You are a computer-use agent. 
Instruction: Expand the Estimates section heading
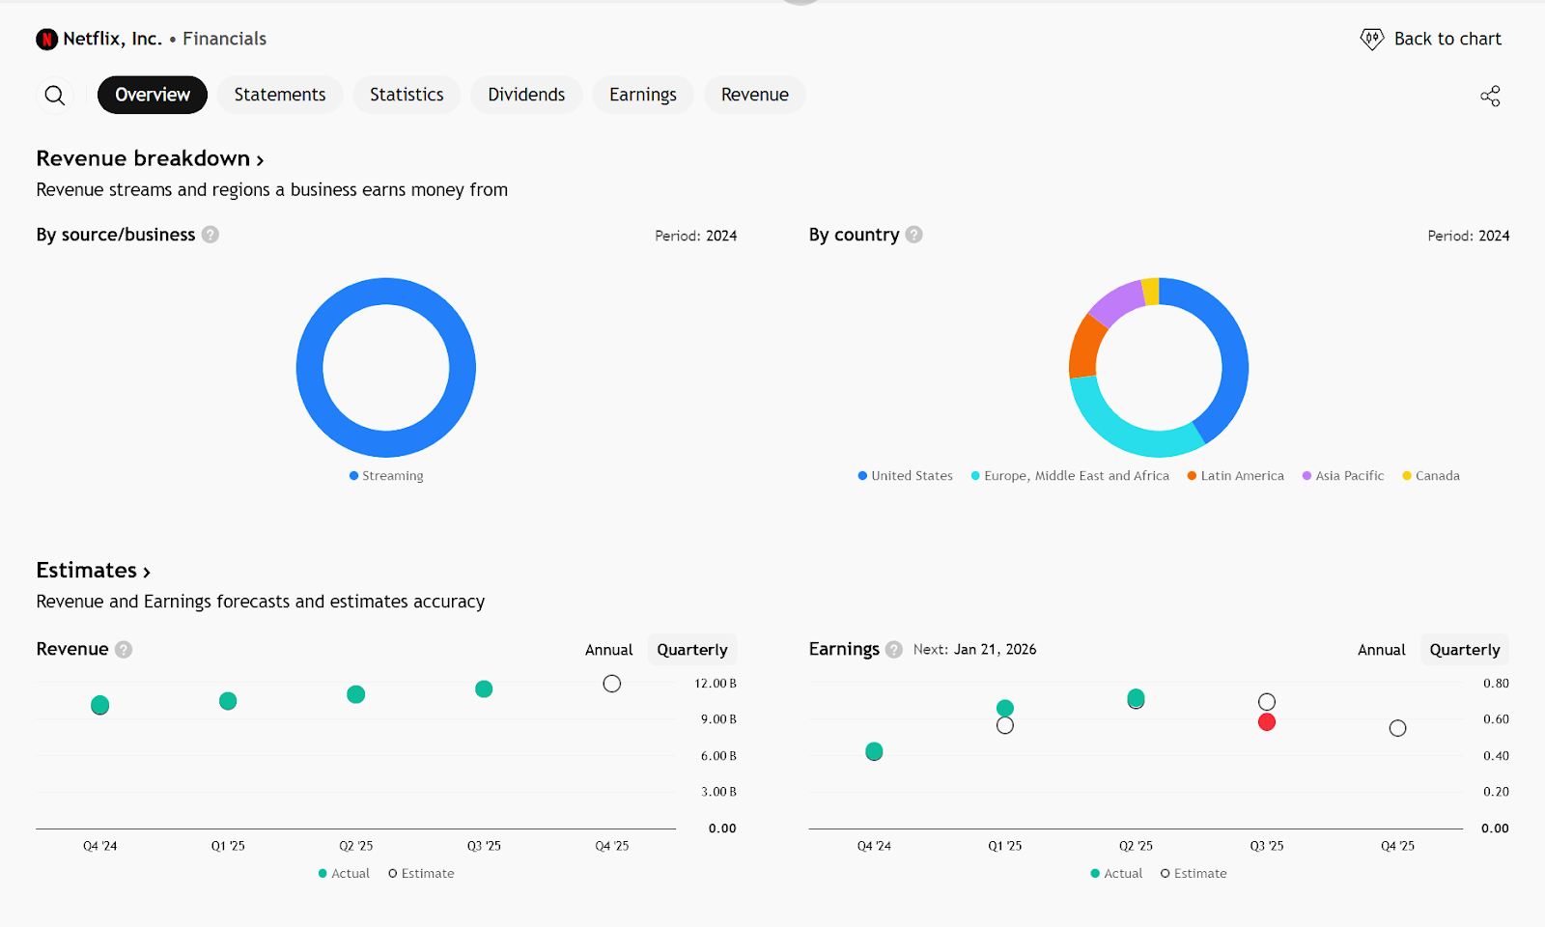[93, 571]
